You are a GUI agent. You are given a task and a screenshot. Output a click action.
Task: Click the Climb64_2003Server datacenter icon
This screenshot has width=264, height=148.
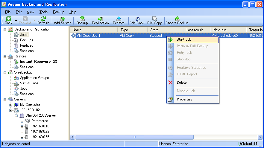pos(22,115)
